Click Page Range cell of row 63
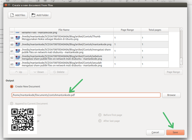Image resolution: width=192 pixels, height=140 pixels. (127, 64)
